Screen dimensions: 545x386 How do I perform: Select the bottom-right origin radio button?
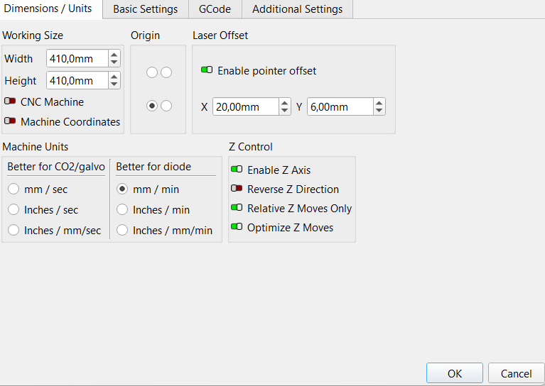tap(166, 106)
